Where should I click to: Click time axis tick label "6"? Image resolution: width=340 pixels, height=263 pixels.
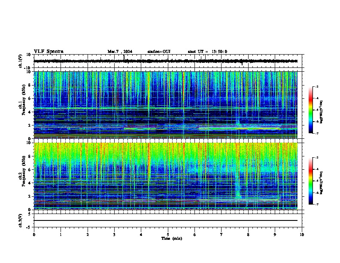[195, 235]
